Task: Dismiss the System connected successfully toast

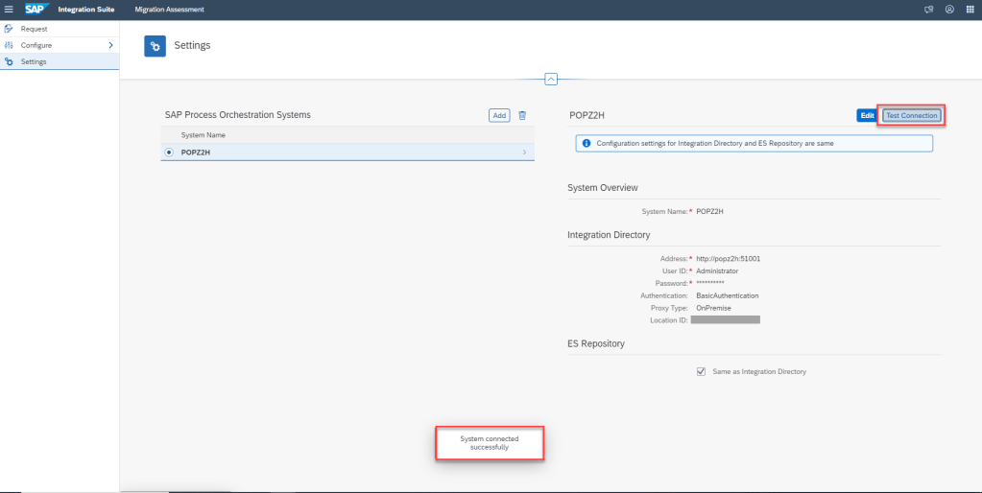Action: point(490,443)
